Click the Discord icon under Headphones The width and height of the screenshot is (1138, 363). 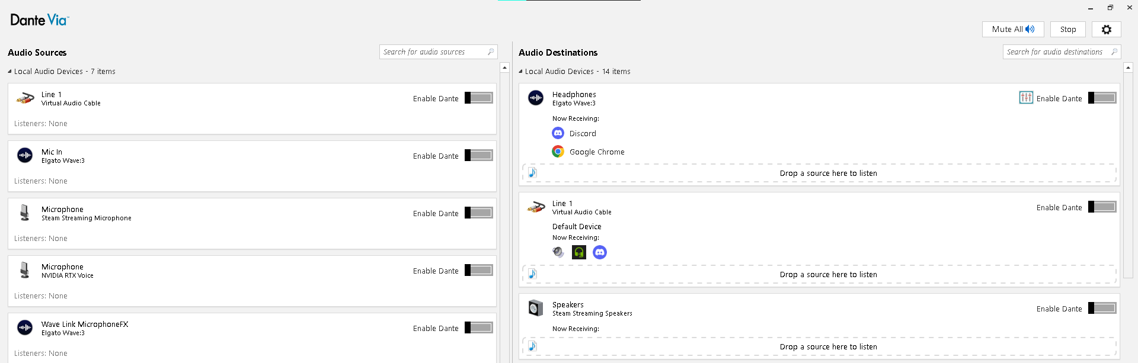pos(558,133)
